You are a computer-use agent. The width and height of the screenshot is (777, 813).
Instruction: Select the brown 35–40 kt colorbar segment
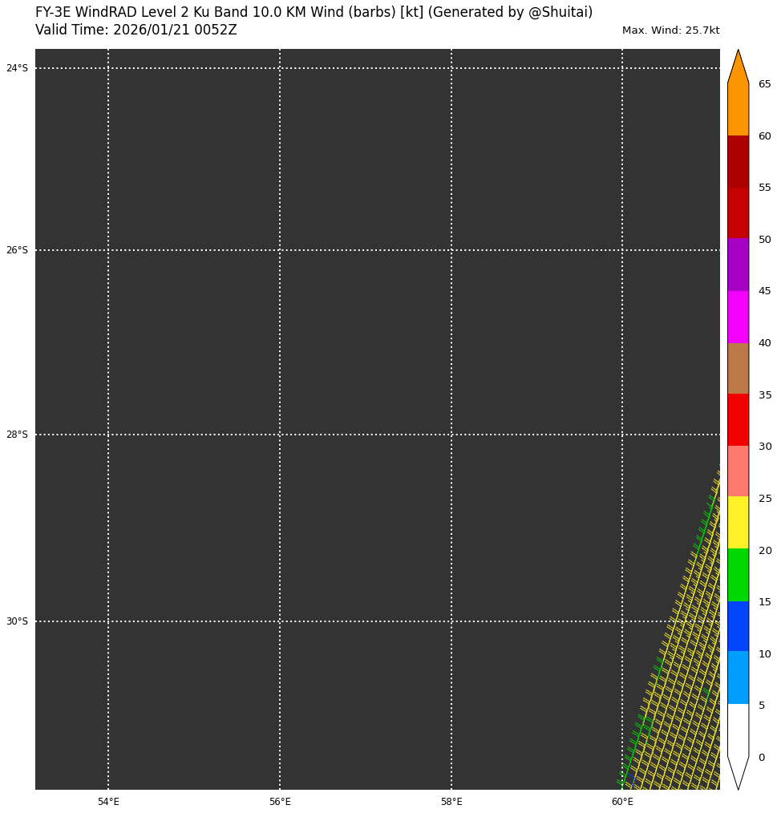[x=738, y=368]
